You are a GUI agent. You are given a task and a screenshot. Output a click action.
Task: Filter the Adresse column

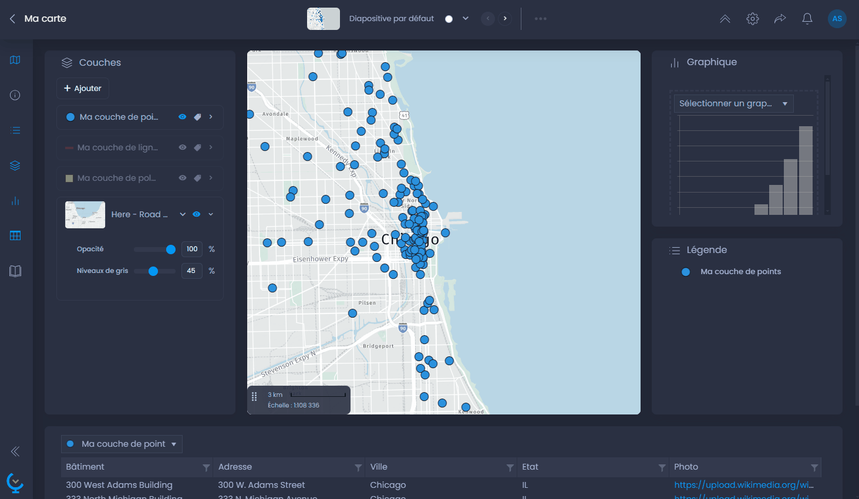[358, 467]
